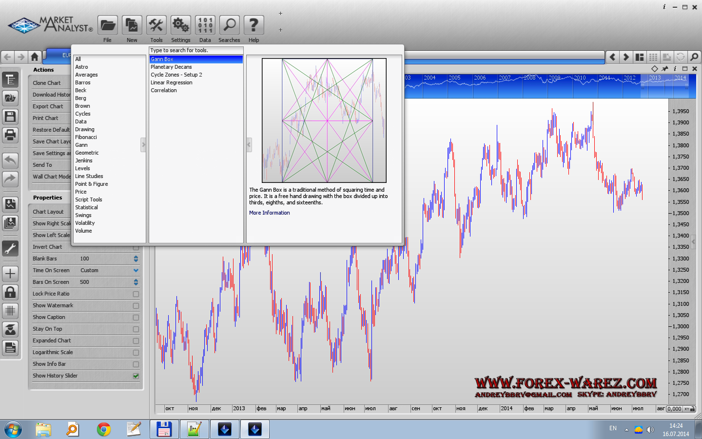Viewport: 702px width, 439px height.
Task: Select the Fibonacci tool category
Action: pyautogui.click(x=86, y=137)
